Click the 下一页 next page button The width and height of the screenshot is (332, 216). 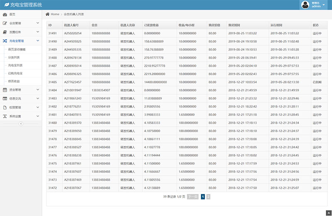click(192, 197)
